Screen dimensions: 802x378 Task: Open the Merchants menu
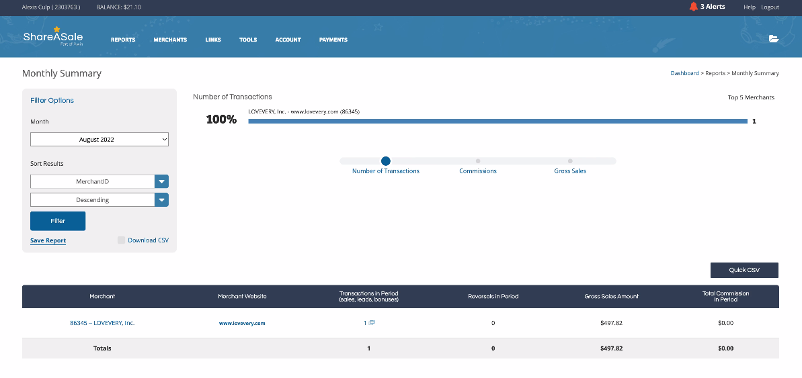[170, 40]
